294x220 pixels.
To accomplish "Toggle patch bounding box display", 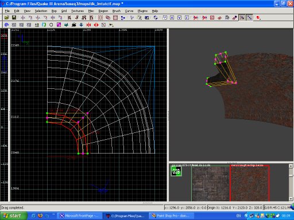I will (x=212, y=18).
